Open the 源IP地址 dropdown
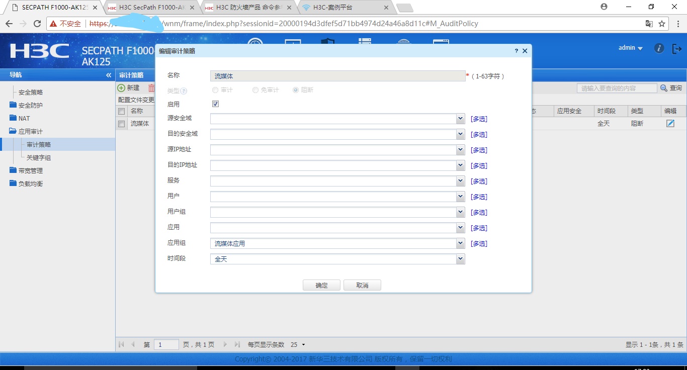 (x=460, y=150)
